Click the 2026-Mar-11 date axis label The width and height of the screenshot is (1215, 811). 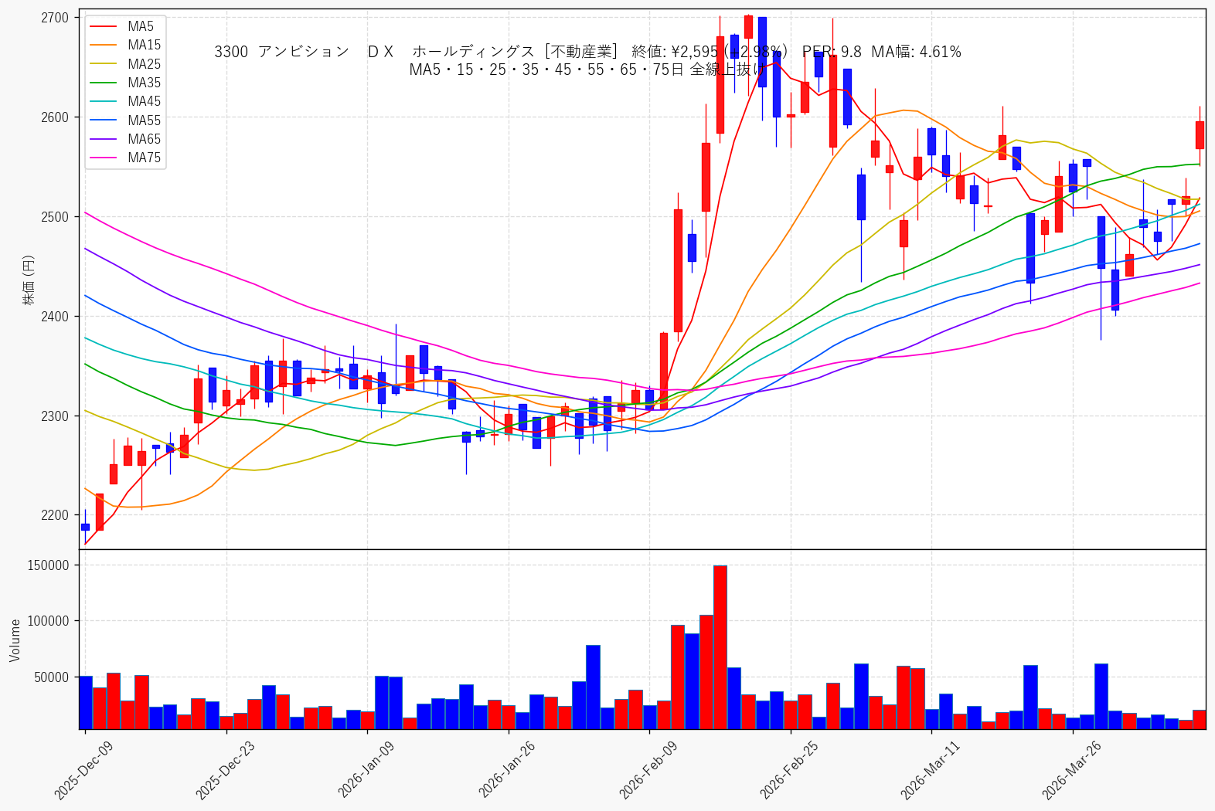pyautogui.click(x=930, y=769)
